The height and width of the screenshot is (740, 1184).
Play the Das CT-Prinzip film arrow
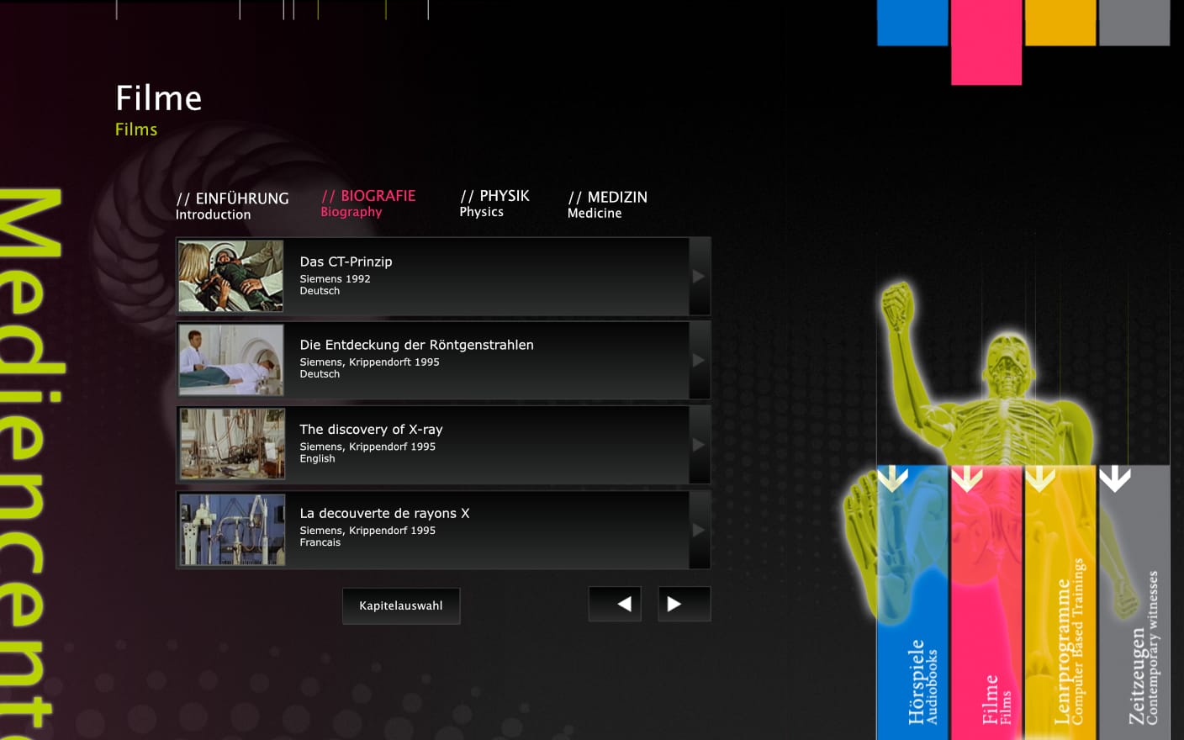coord(699,277)
